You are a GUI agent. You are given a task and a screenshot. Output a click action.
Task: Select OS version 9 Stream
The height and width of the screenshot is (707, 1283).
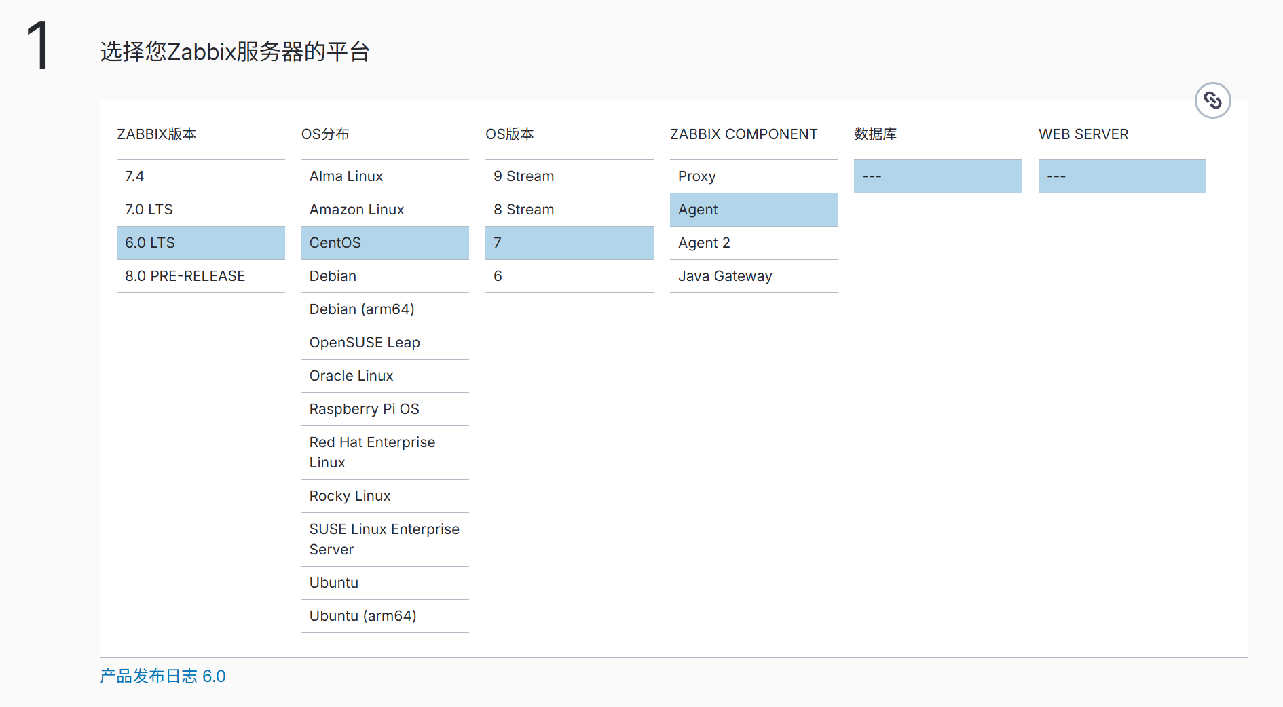[569, 176]
